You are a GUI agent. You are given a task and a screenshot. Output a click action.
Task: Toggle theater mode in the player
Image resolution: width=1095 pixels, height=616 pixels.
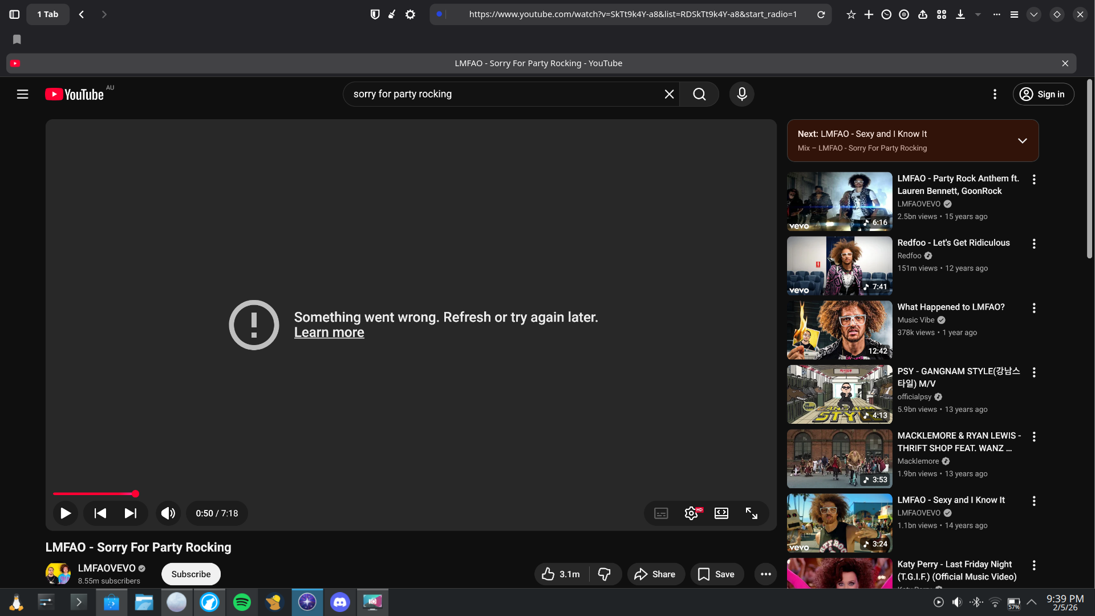point(721,513)
